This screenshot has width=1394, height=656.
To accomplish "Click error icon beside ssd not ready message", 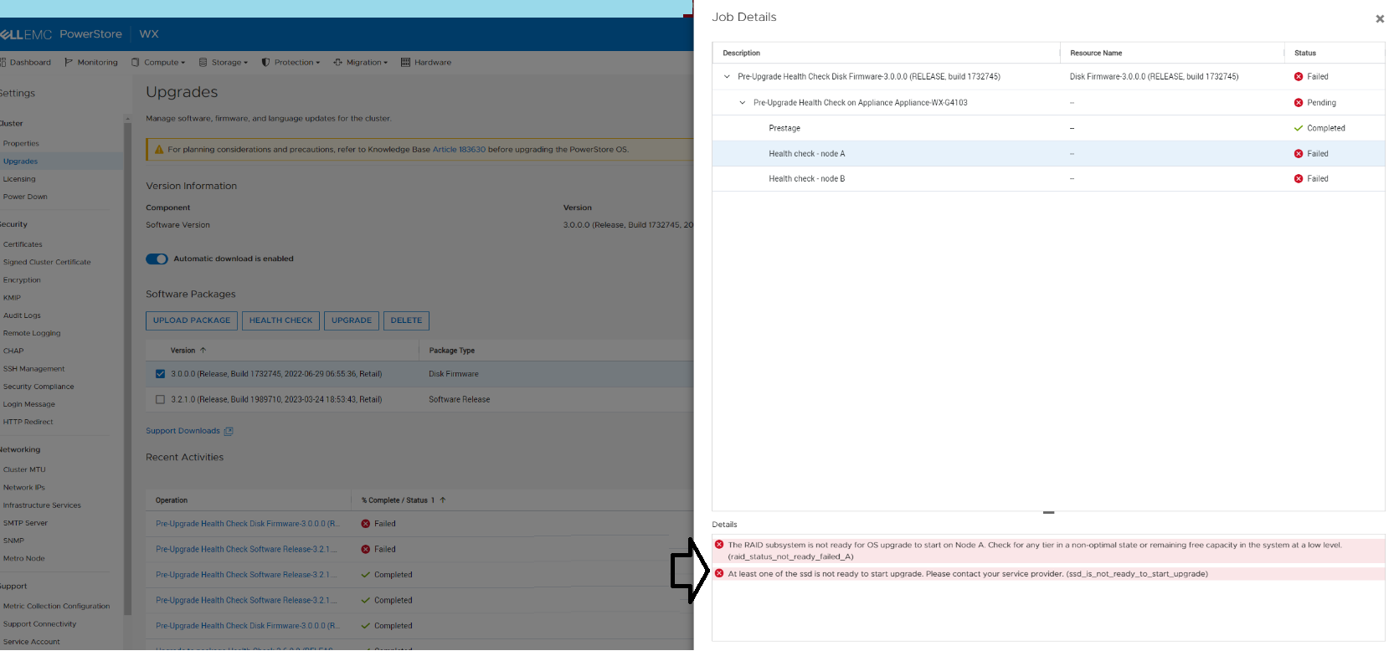I will click(719, 574).
